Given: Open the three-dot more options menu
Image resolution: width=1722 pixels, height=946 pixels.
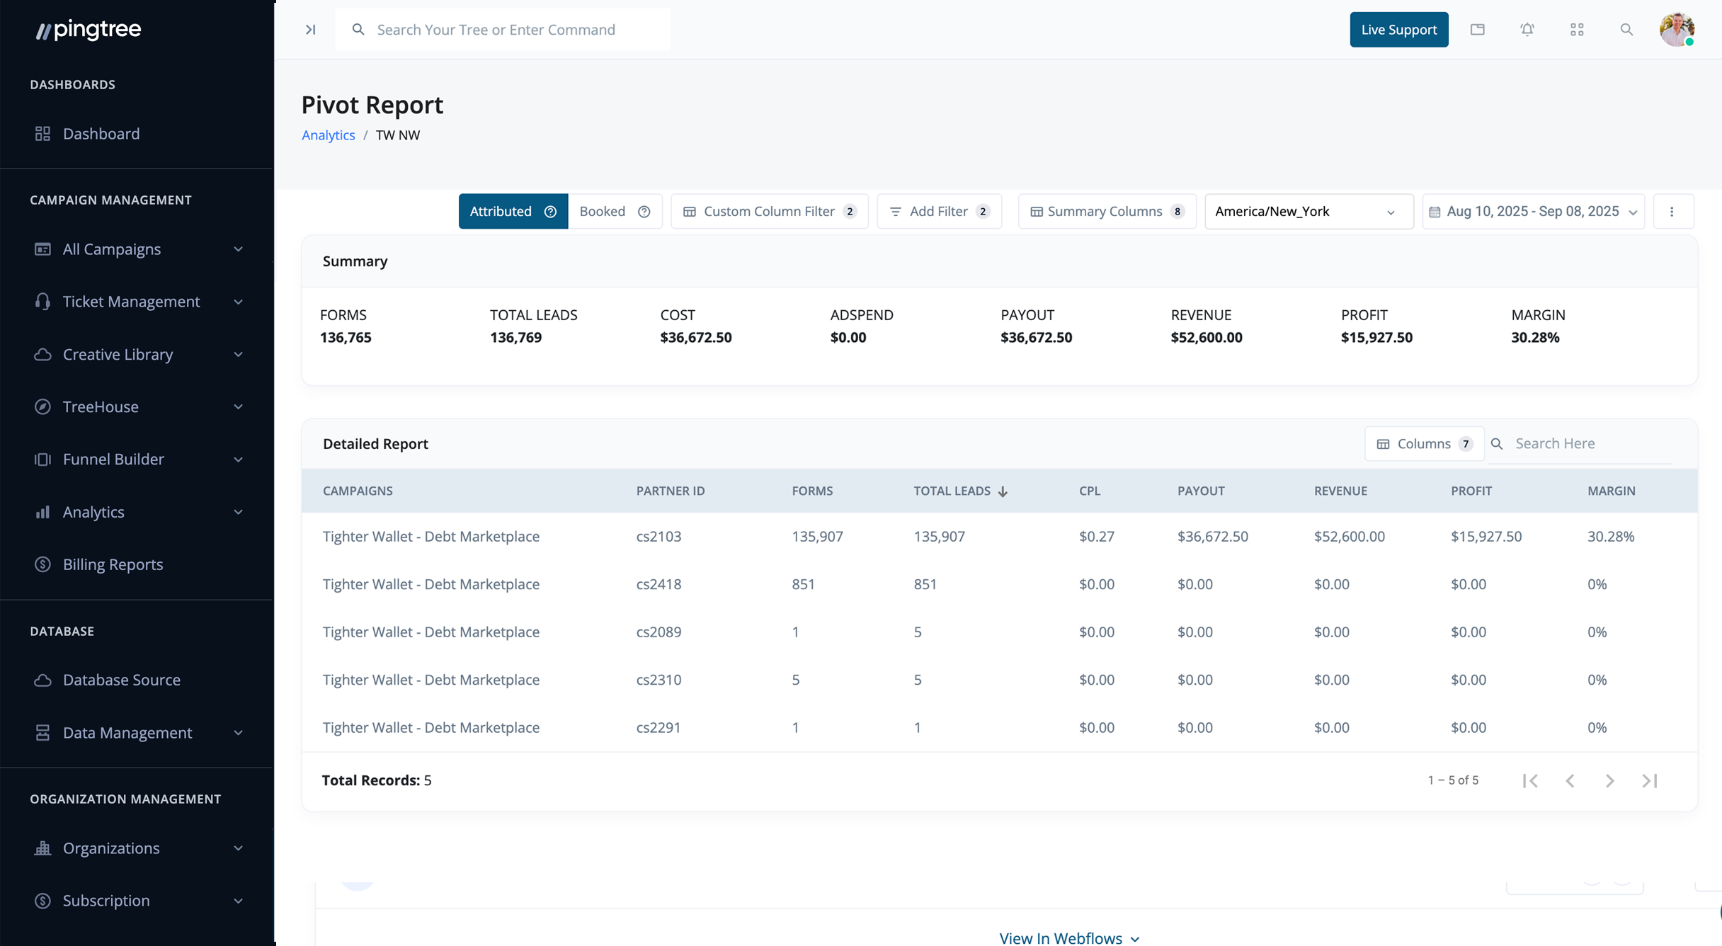Looking at the screenshot, I should point(1672,212).
